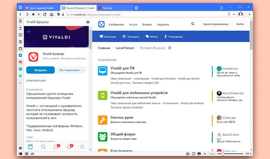Open the Vivaldi для ПК category
Image resolution: width=270 pixels, height=159 pixels.
click(x=123, y=68)
